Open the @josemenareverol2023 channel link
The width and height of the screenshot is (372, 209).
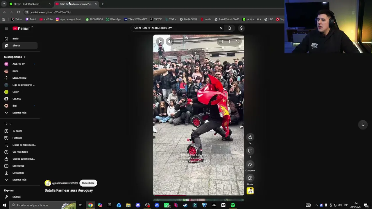[65, 183]
